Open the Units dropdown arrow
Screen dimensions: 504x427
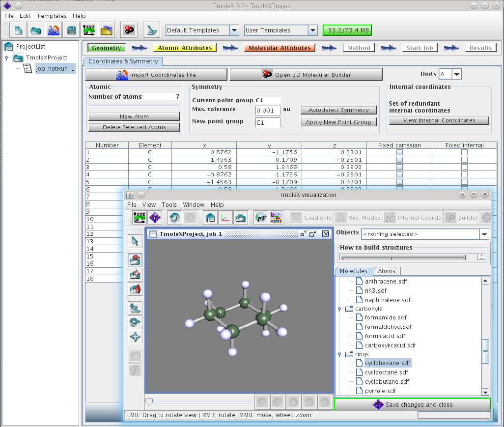[x=457, y=74]
